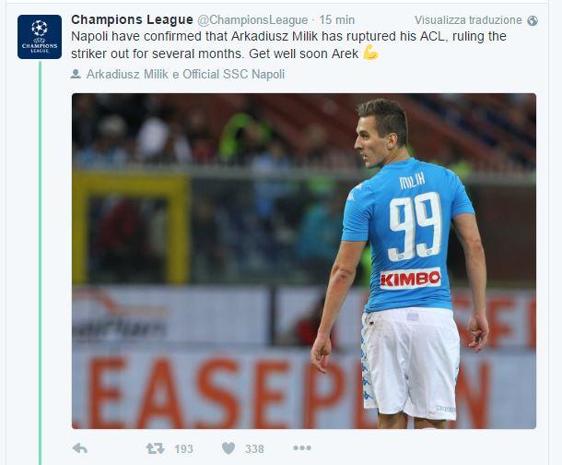Click the tweet text about Milik's ACL
Image resolution: width=562 pixels, height=465 pixels.
(288, 45)
